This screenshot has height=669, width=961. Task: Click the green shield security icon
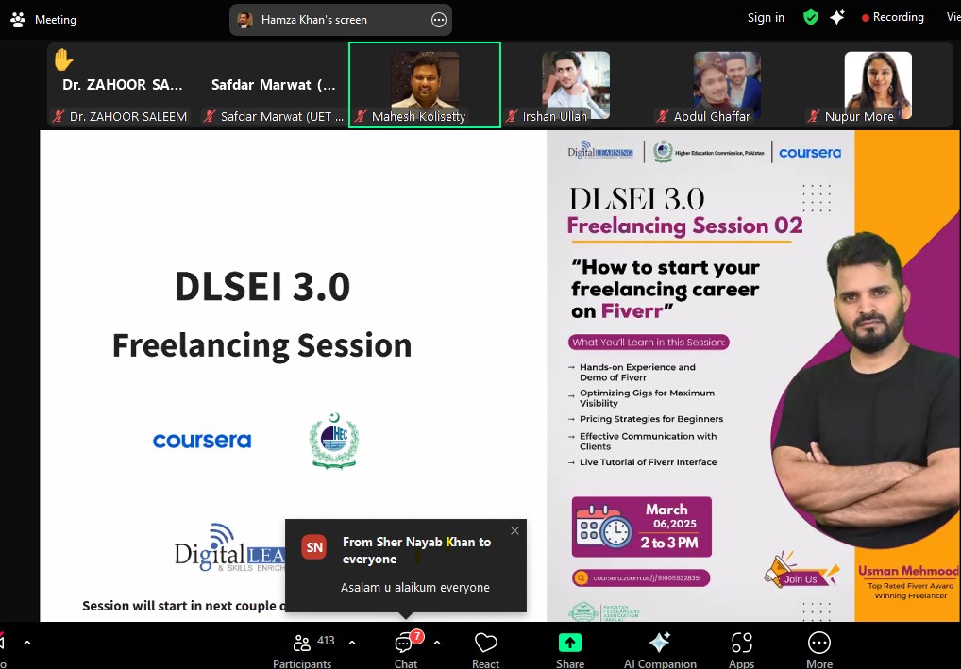[x=810, y=17]
